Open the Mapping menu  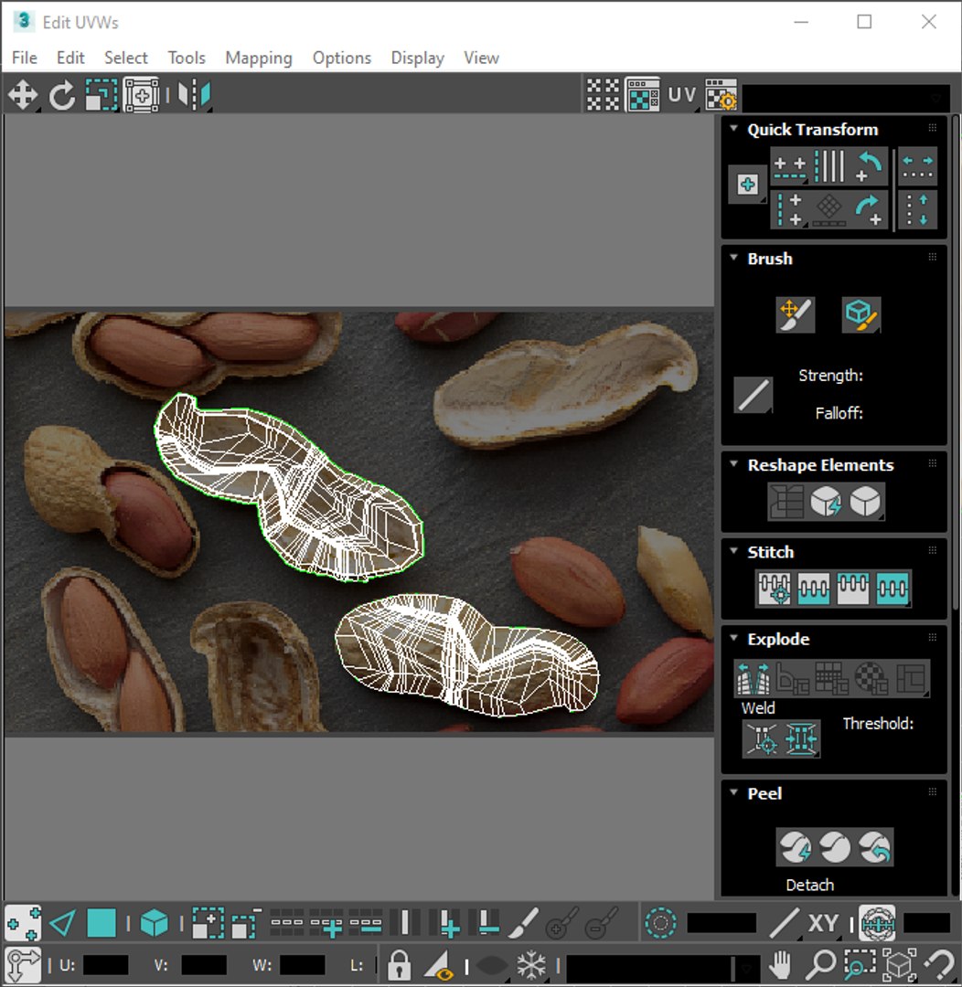click(259, 58)
